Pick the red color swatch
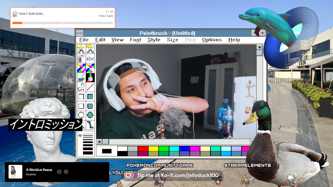 coord(143,148)
